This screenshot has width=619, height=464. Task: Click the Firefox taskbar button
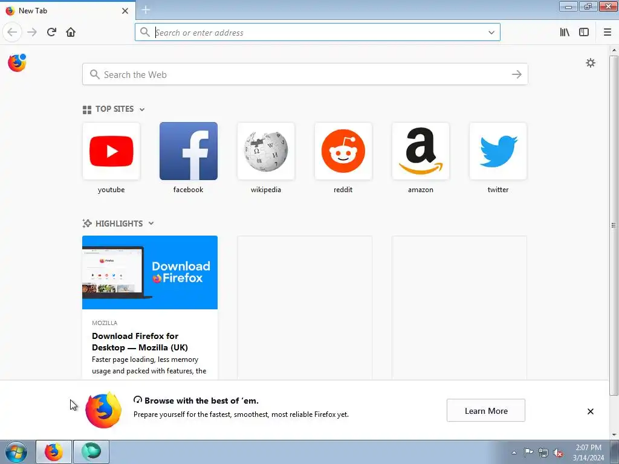[54, 452]
